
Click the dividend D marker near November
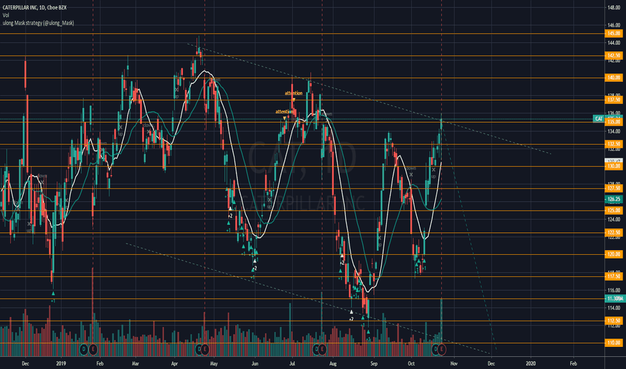435,350
